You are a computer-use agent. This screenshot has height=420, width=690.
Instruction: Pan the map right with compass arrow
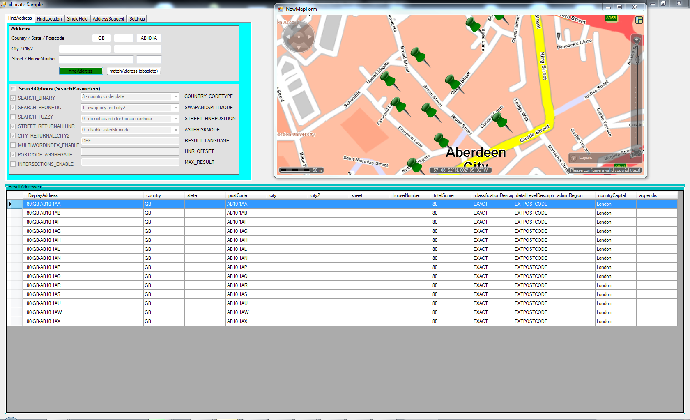pyautogui.click(x=310, y=37)
